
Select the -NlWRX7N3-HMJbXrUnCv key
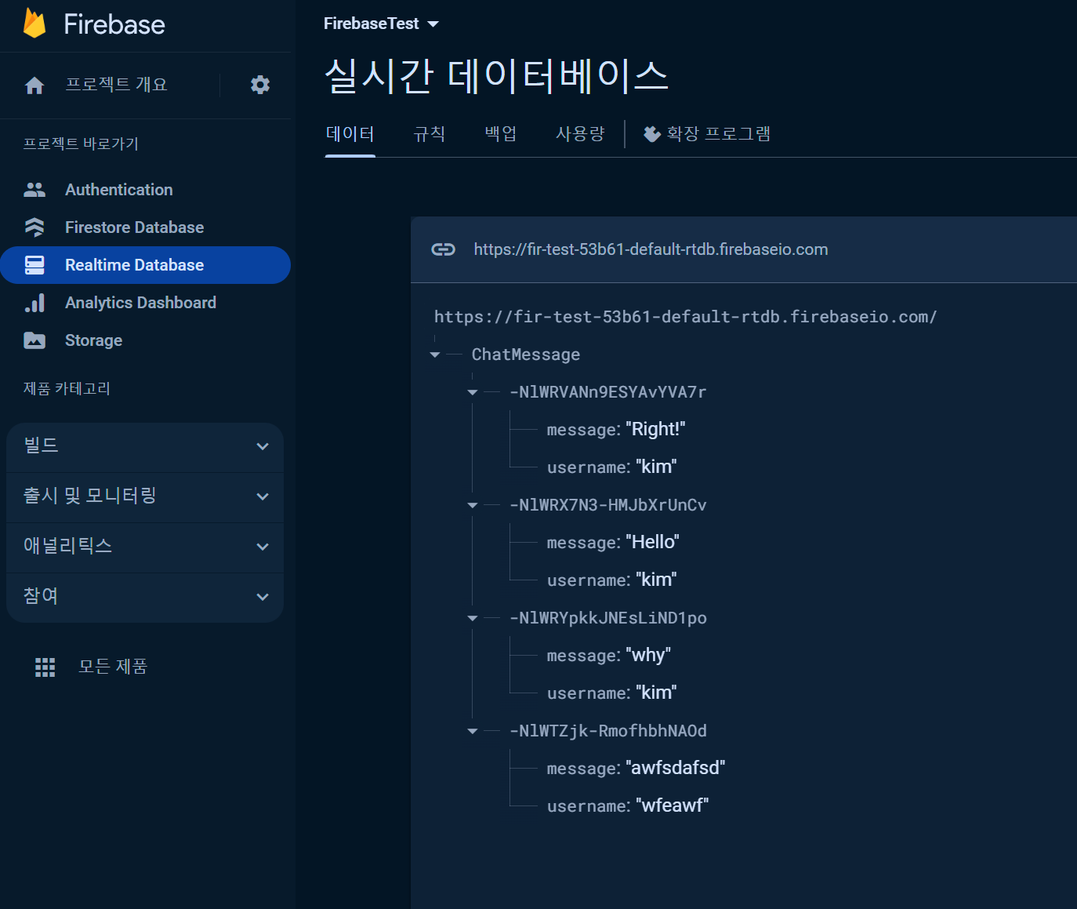607,505
